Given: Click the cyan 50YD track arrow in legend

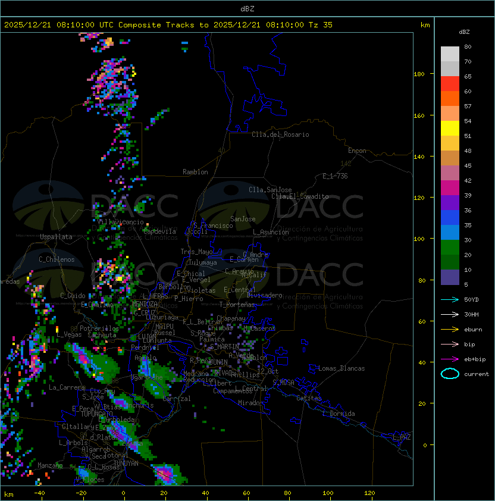Looking at the screenshot, I should tap(450, 300).
